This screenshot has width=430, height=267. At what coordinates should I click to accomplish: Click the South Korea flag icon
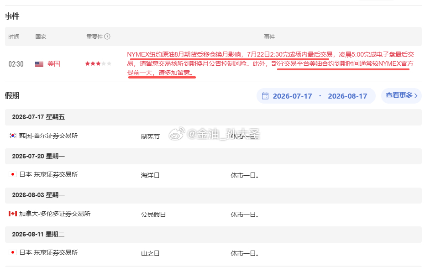click(x=13, y=136)
